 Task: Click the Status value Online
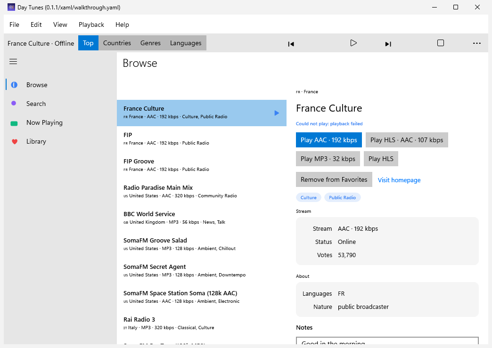[x=347, y=242]
